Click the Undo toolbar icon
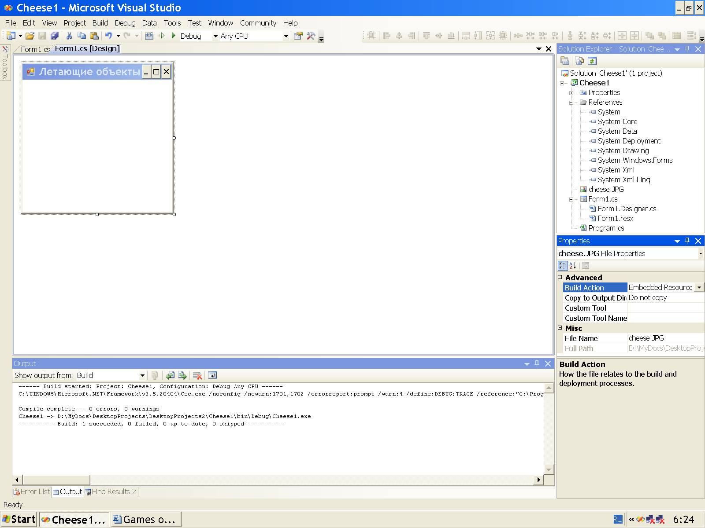Screen dimensions: 705x528 click(x=108, y=36)
